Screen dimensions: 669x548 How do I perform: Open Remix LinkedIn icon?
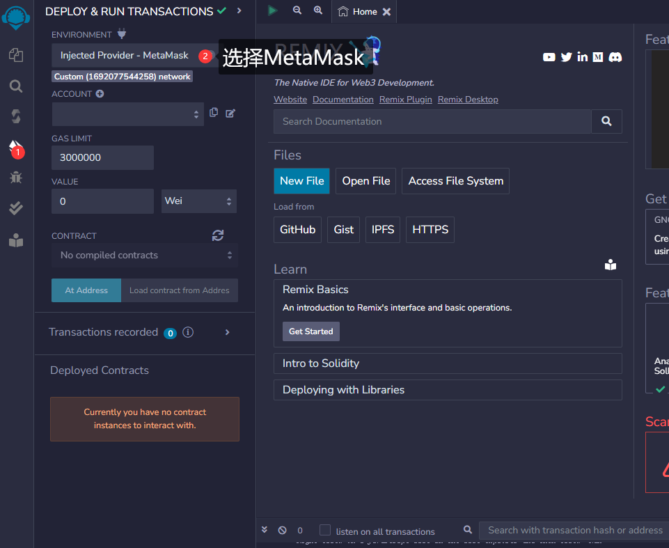pyautogui.click(x=583, y=57)
